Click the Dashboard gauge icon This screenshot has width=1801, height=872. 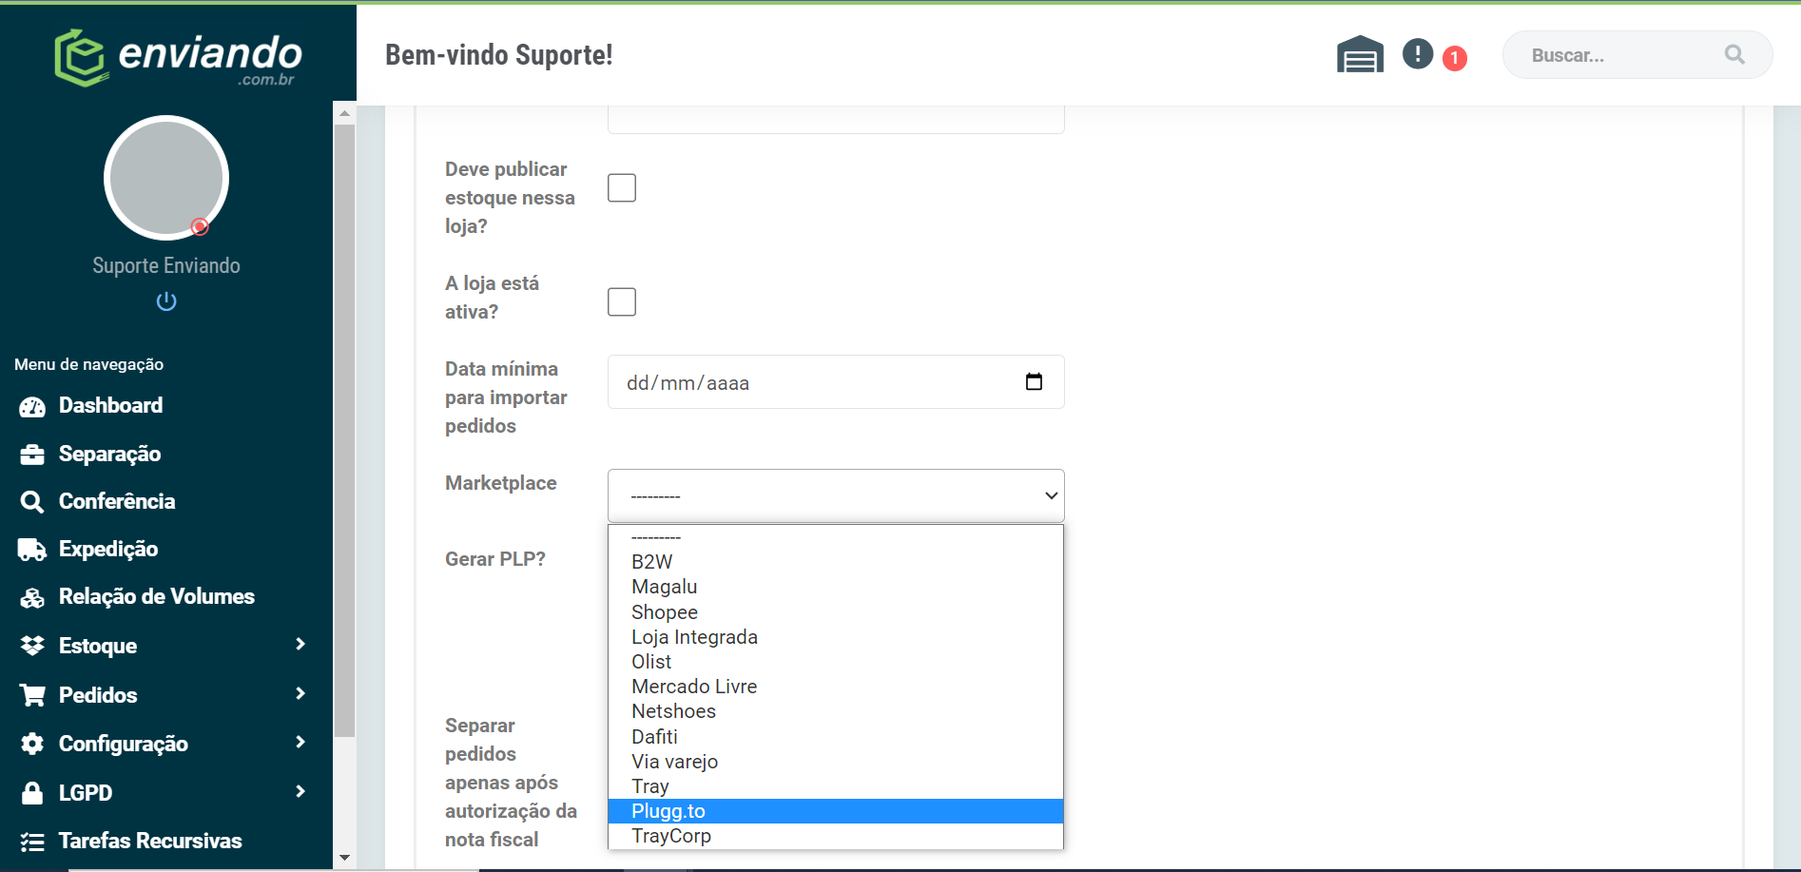pyautogui.click(x=32, y=407)
